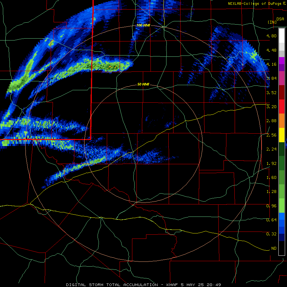The width and height of the screenshot is (287, 287).
Task: Click the 100 NMI range ring label
Action: 143,25
